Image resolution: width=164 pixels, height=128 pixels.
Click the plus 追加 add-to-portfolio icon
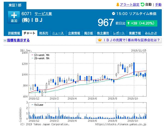coord(14,17)
